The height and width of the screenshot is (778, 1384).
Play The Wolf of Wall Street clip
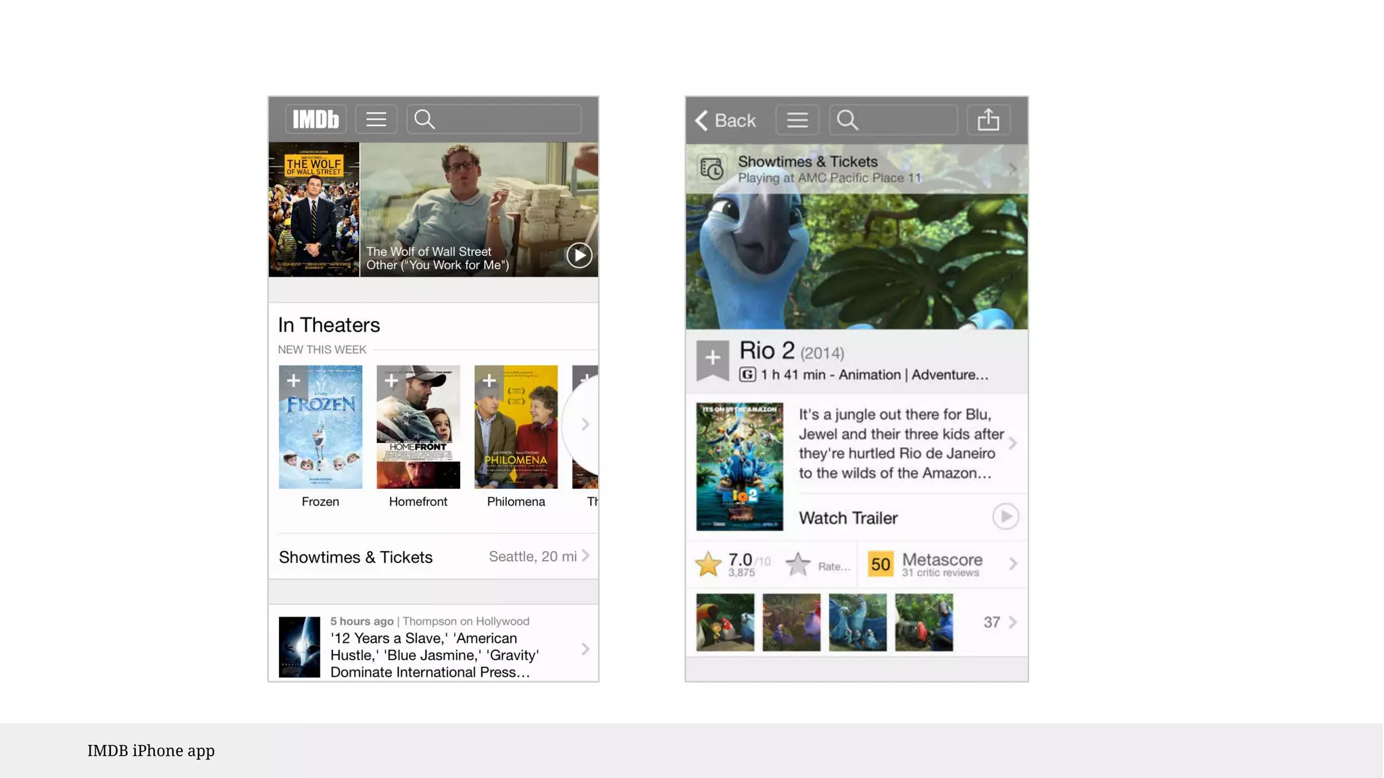(x=579, y=255)
